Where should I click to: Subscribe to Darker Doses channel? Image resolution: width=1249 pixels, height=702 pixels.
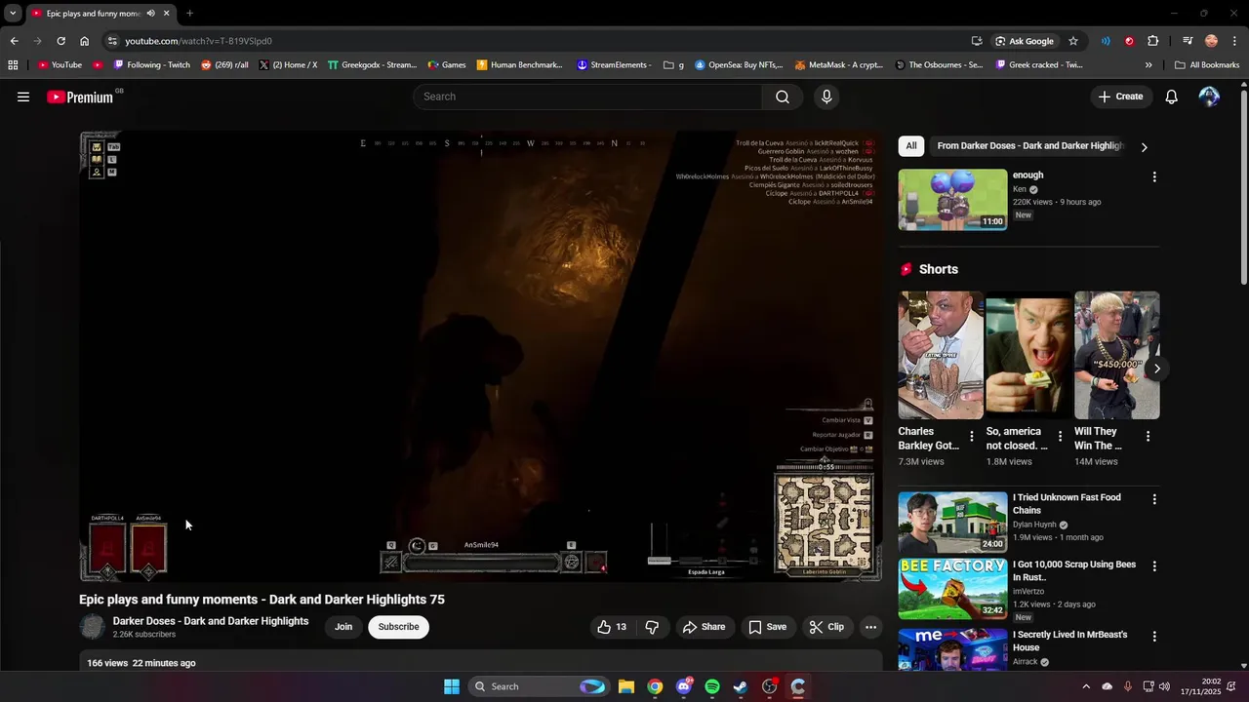[398, 627]
